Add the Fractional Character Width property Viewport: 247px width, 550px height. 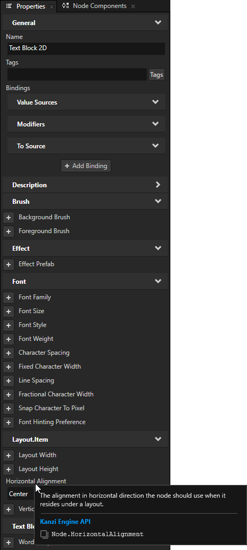pyautogui.click(x=9, y=395)
